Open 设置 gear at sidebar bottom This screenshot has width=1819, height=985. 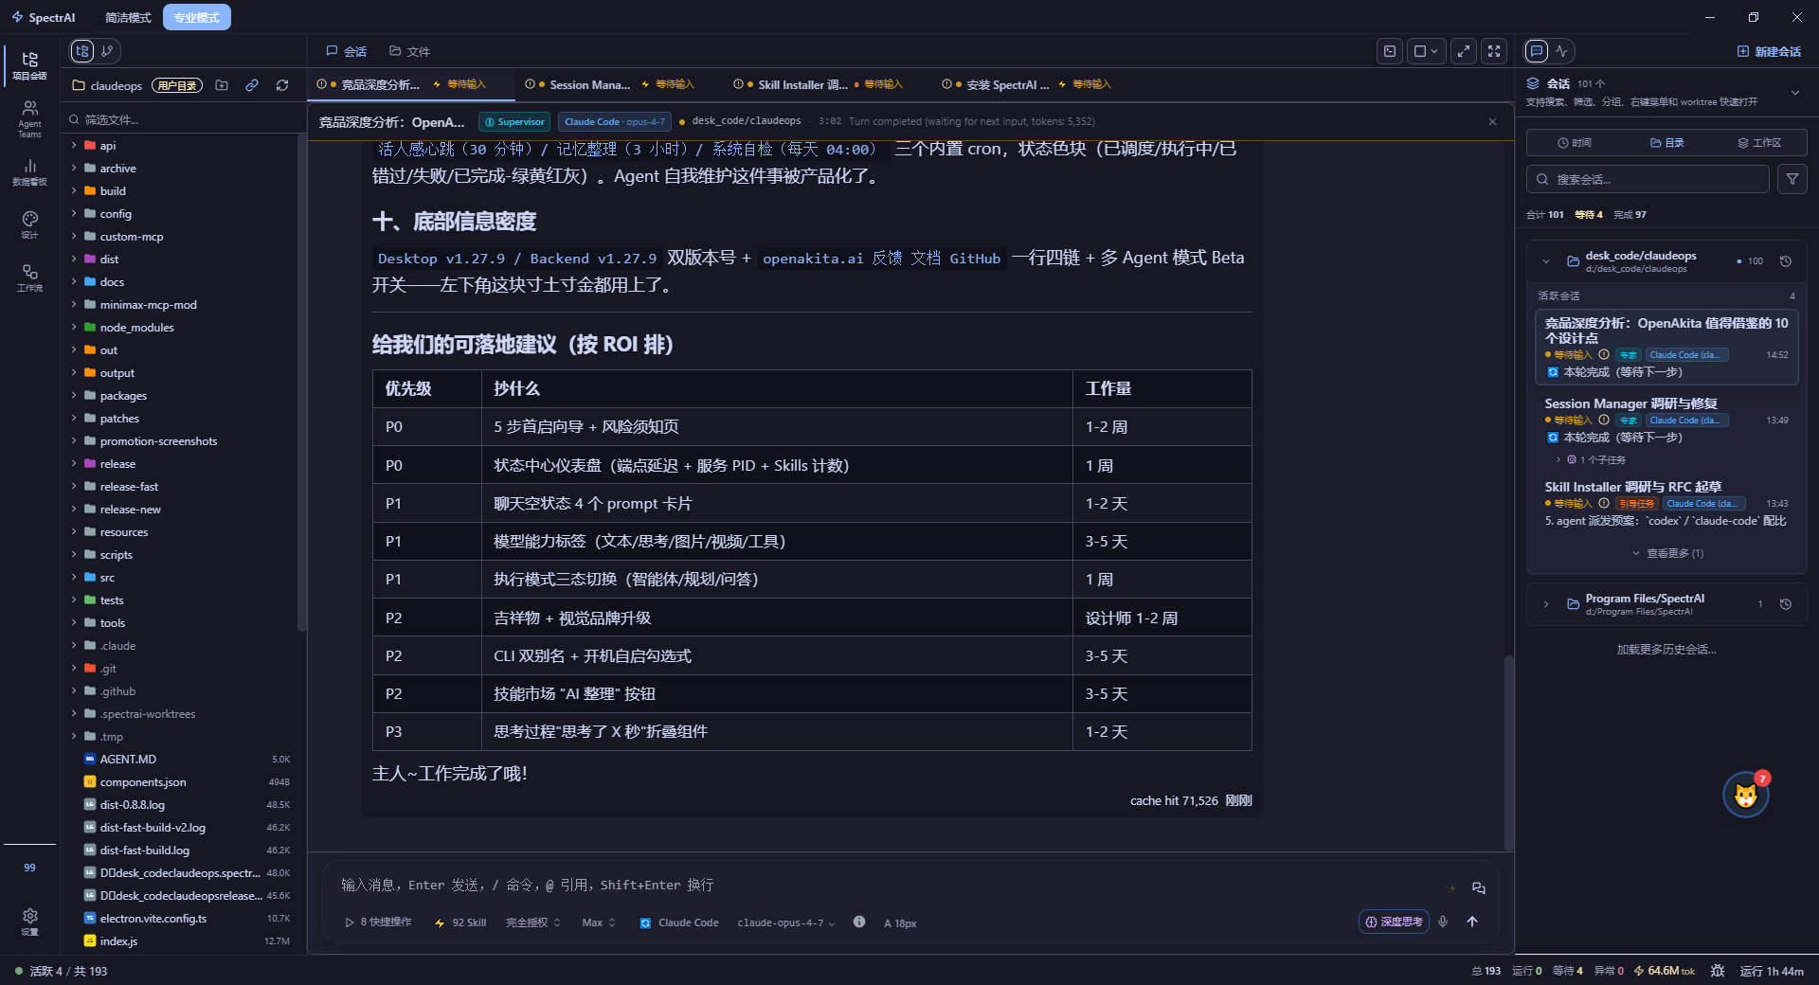[x=29, y=922]
